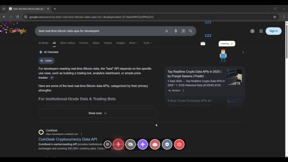Click the pixel character avatar

coord(223,56)
